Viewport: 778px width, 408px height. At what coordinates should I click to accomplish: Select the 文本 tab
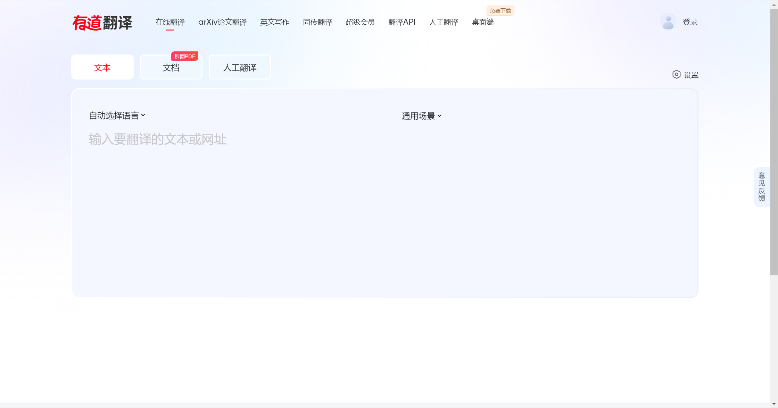click(102, 68)
